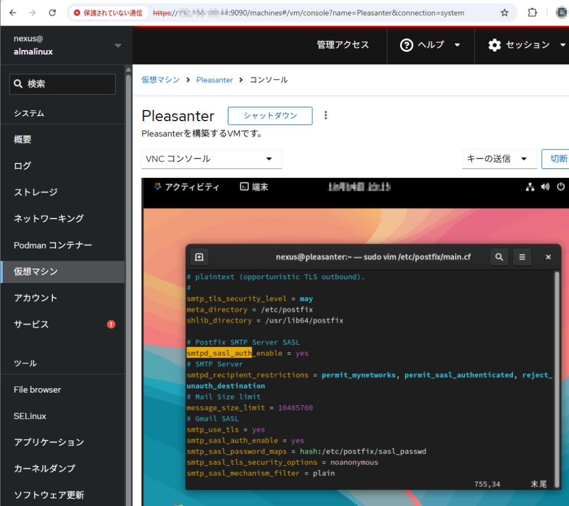Open the terminal hamburger menu
The image size is (569, 506).
pyautogui.click(x=522, y=257)
